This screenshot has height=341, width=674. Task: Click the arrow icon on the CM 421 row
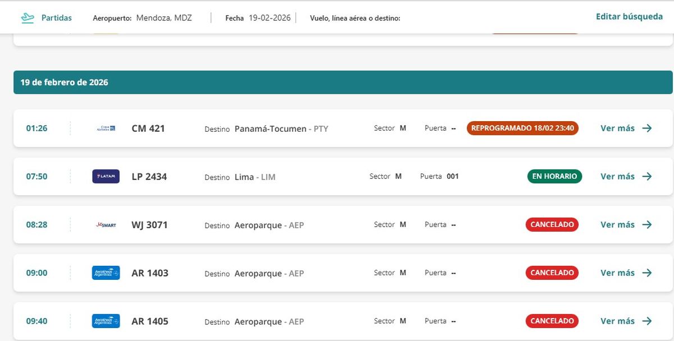[x=647, y=128]
